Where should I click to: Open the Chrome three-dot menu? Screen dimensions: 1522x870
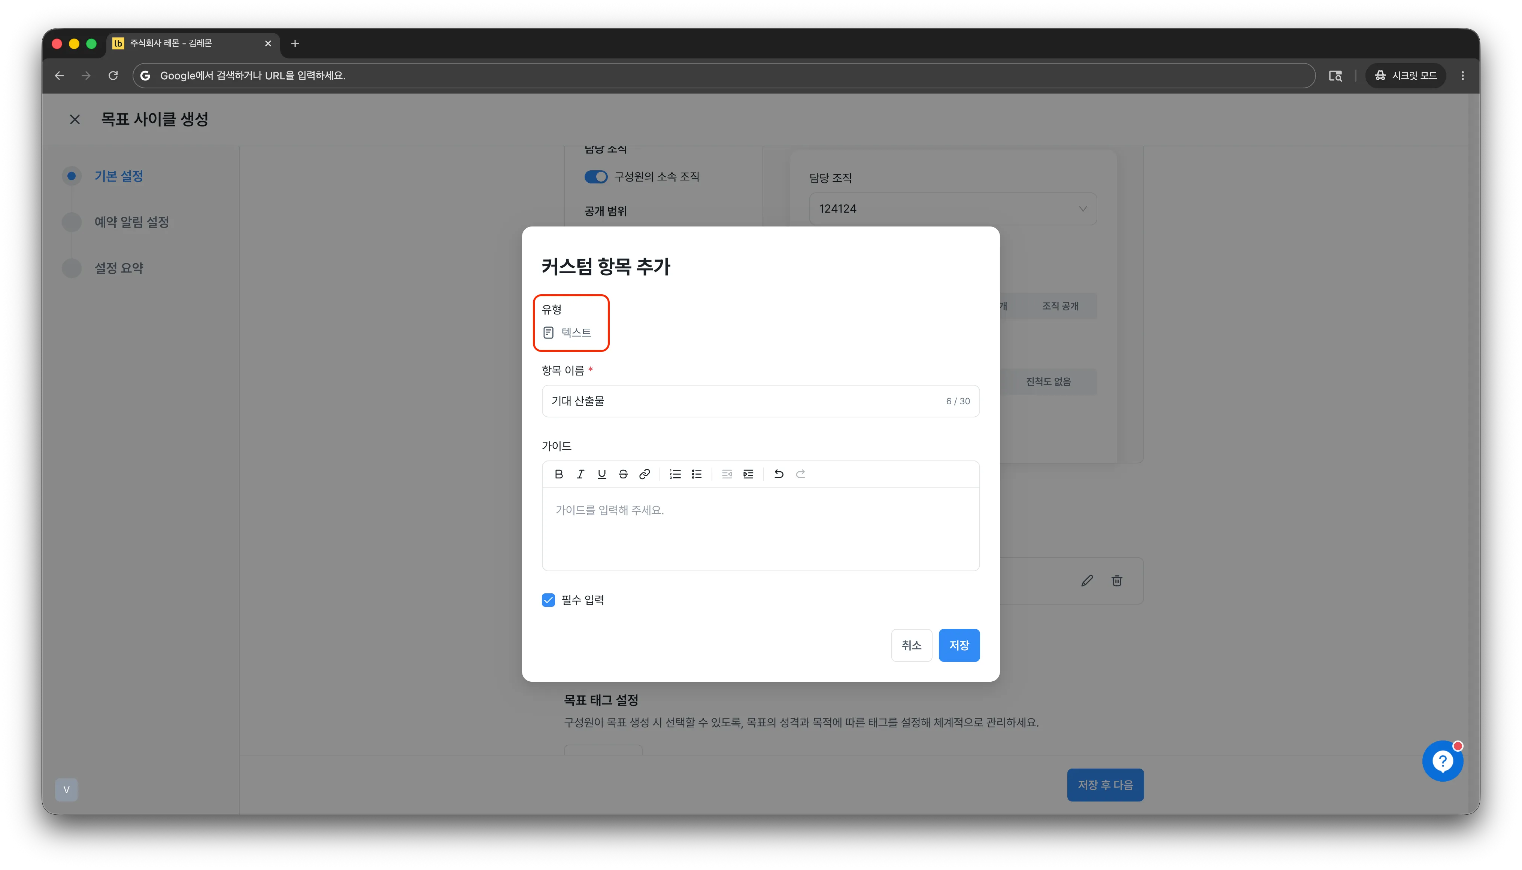point(1462,75)
